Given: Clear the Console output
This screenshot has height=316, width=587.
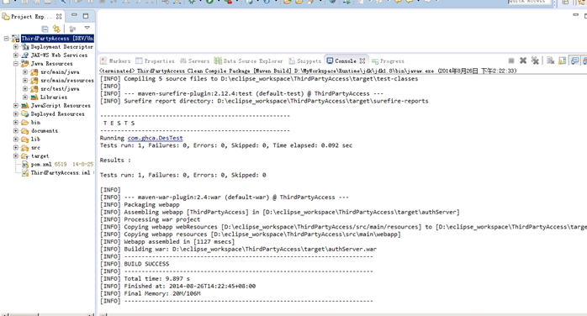Looking at the screenshot, I should pos(550,61).
